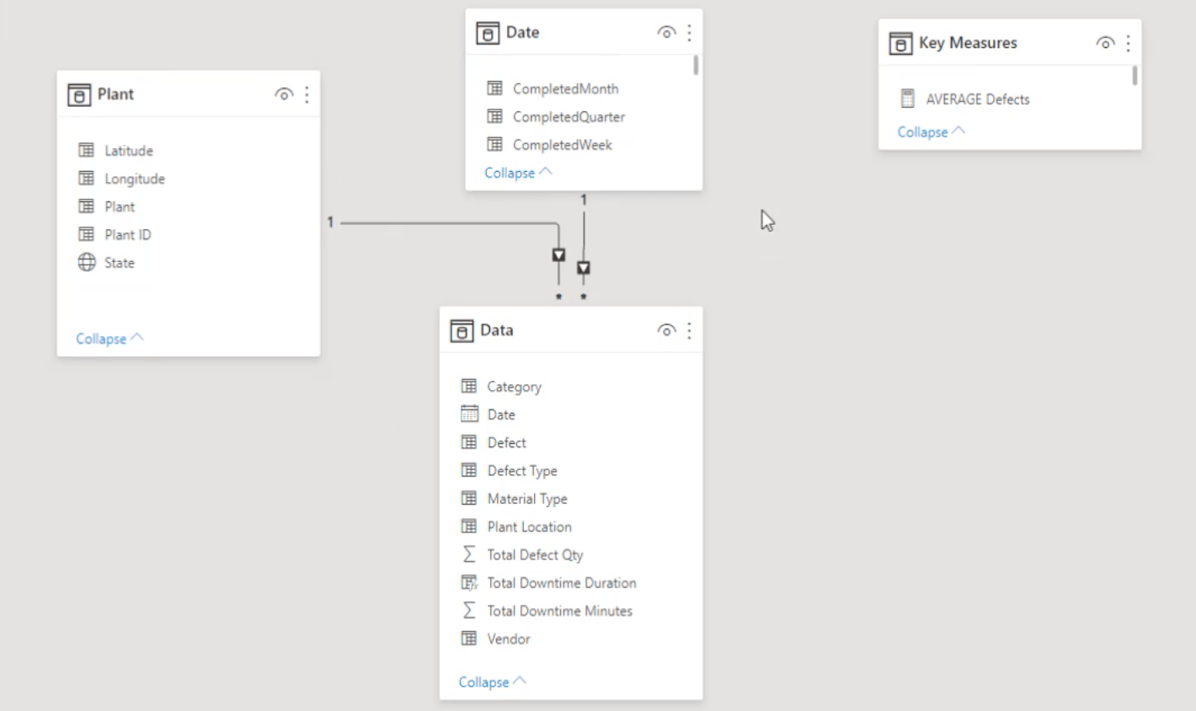The image size is (1196, 711).
Task: Toggle visibility of the Plant table
Action: [x=284, y=94]
